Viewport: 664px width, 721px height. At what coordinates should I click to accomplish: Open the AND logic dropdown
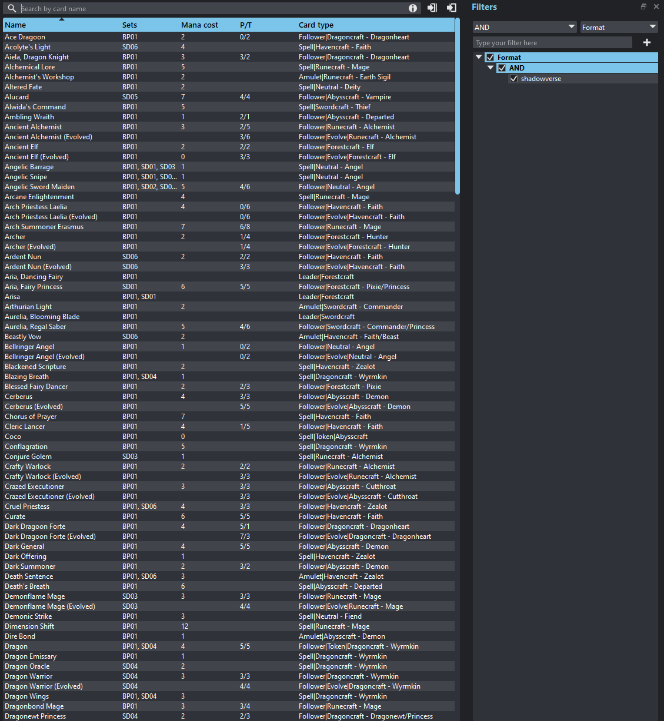(x=525, y=27)
